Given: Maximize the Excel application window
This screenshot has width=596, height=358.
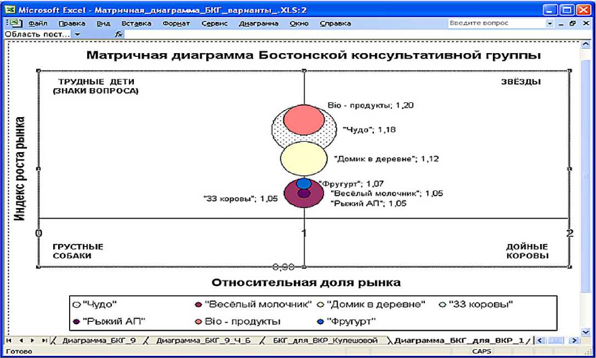Looking at the screenshot, I should (x=566, y=10).
